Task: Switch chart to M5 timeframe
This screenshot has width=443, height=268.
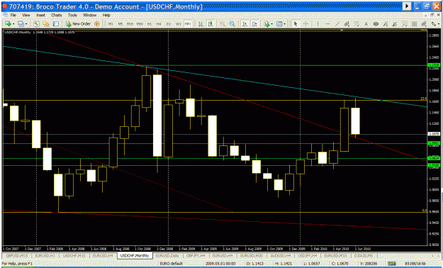Action: tap(120, 24)
